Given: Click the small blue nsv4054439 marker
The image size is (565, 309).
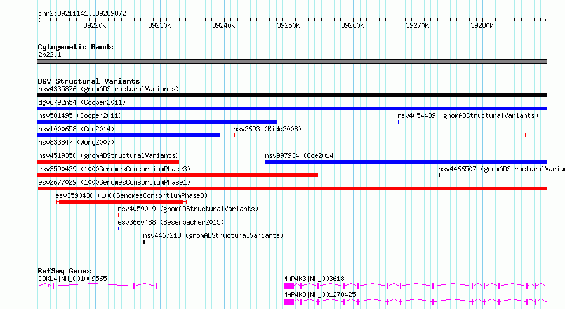Looking at the screenshot, I should (399, 122).
